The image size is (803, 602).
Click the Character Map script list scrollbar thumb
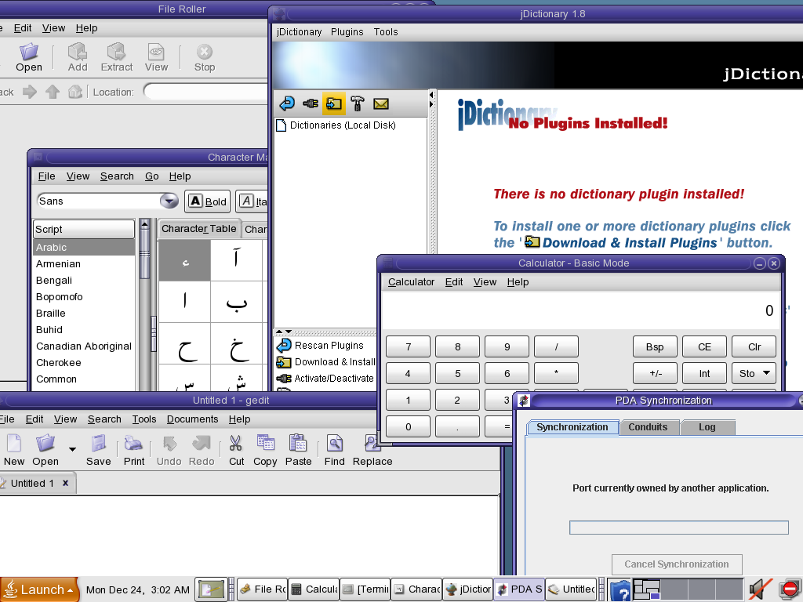(x=145, y=255)
